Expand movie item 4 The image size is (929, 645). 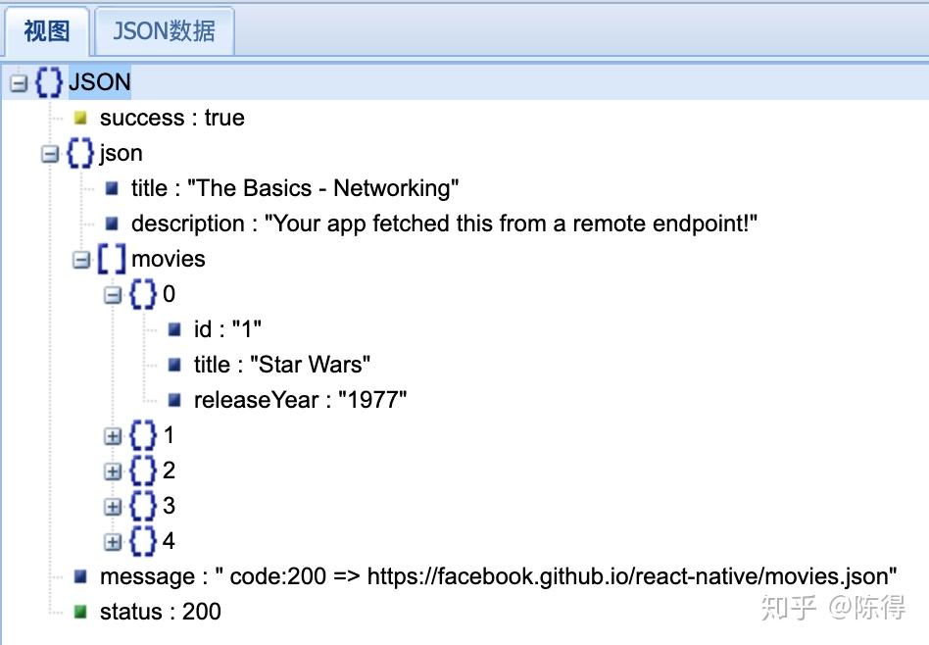click(113, 542)
